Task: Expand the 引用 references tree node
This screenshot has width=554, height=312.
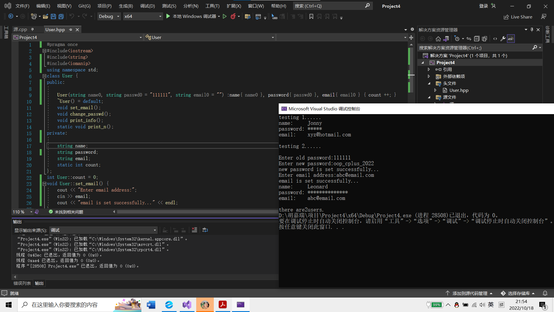Action: coord(429,69)
